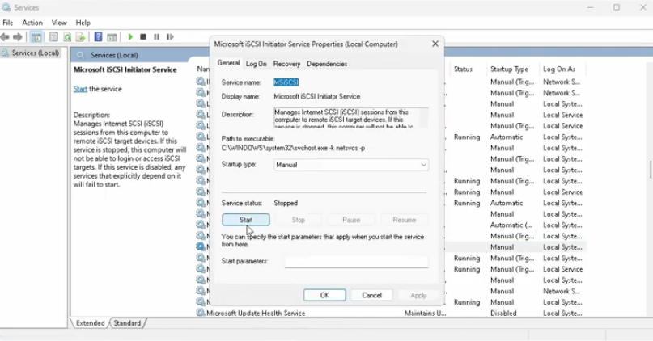Click the green Start Service toolbar icon
Viewport: 653px width, 341px height.
pos(130,37)
